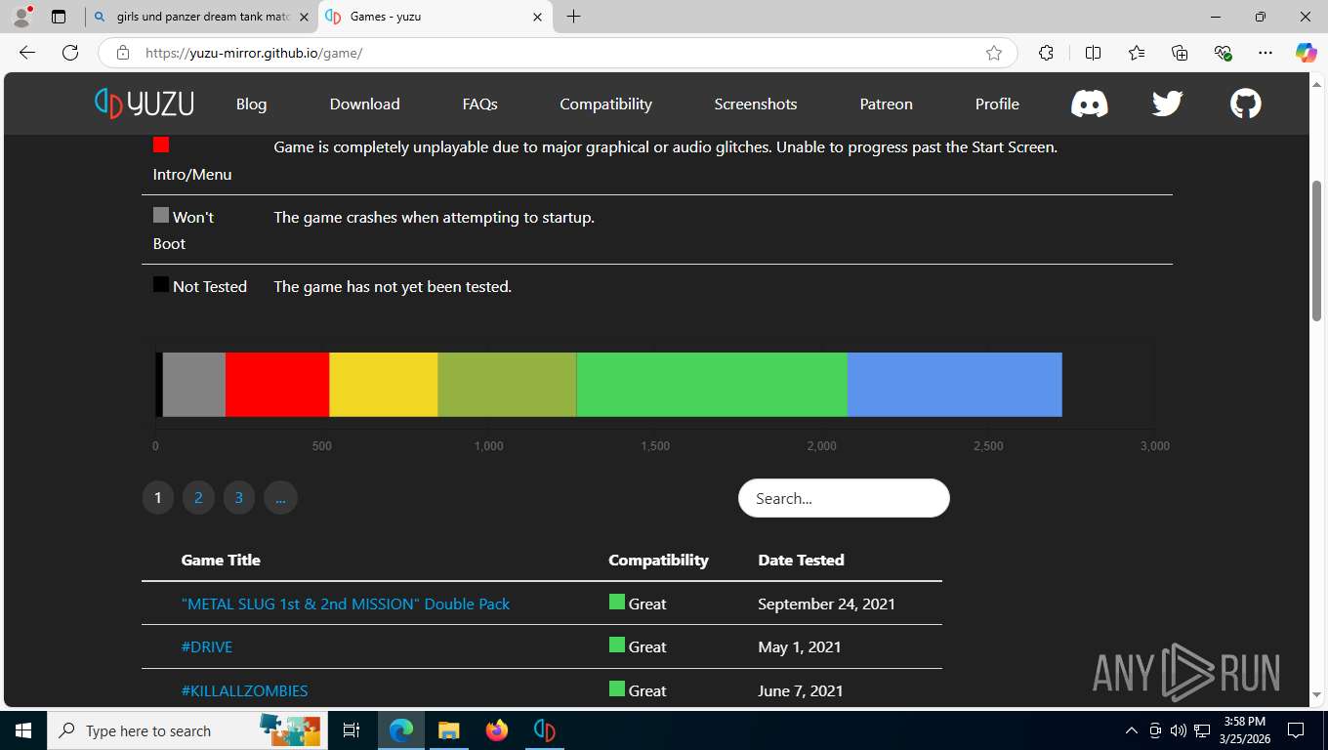This screenshot has width=1328, height=750.
Task: Click the bright green chart segment
Action: pyautogui.click(x=712, y=385)
